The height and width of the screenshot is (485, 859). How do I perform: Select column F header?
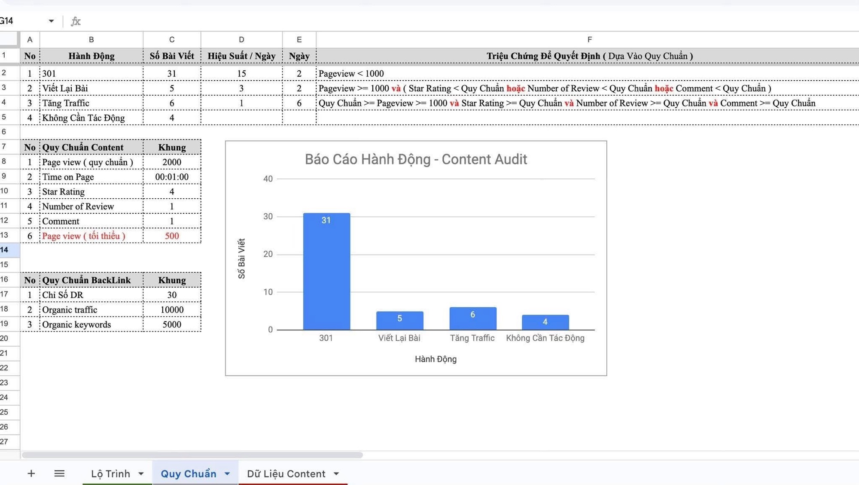pos(589,39)
